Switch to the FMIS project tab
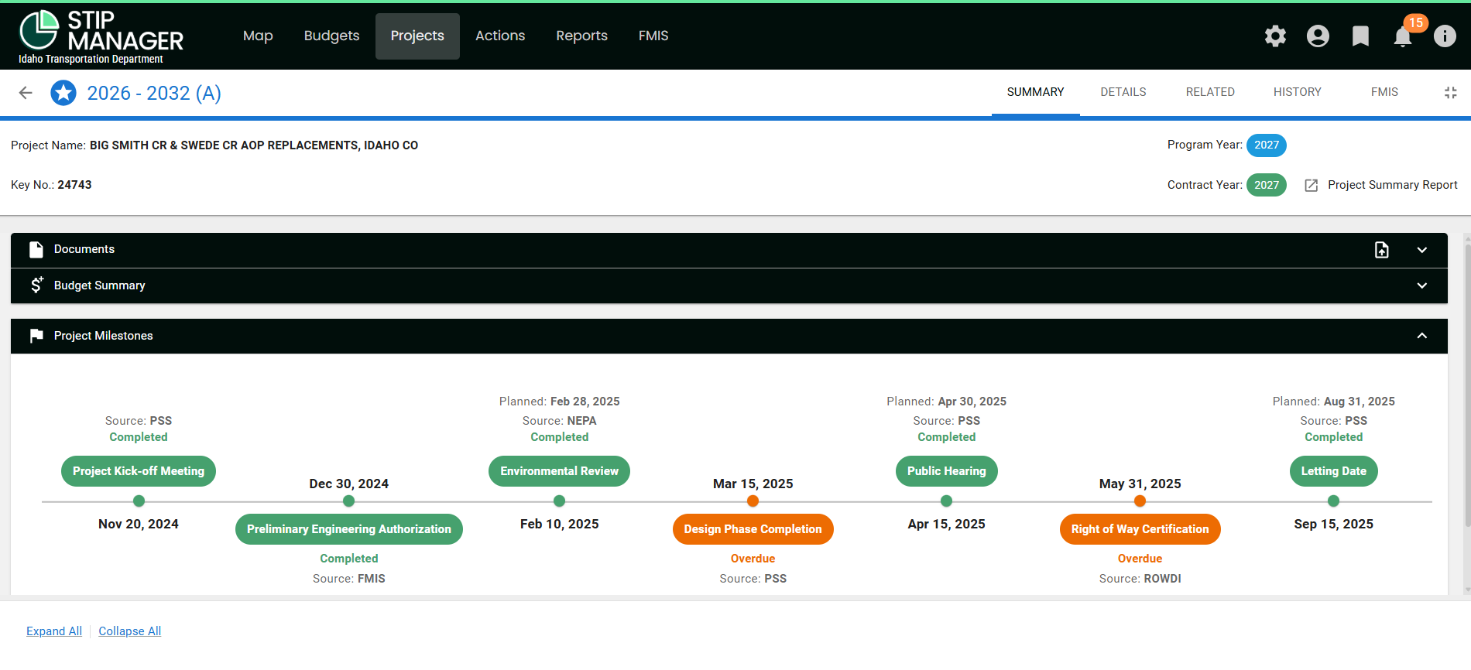Image resolution: width=1471 pixels, height=670 pixels. [1384, 92]
